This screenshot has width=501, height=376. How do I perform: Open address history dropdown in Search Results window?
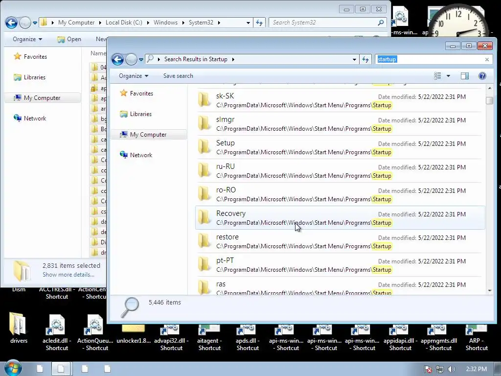(x=354, y=59)
